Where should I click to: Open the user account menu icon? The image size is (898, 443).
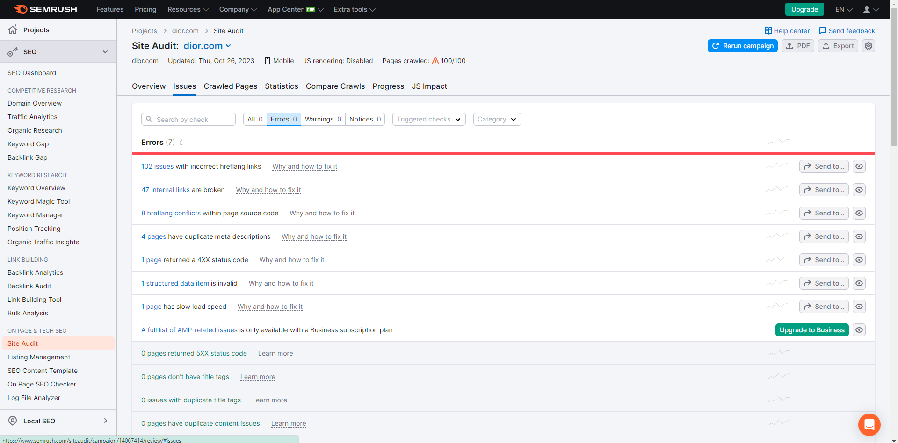(870, 9)
